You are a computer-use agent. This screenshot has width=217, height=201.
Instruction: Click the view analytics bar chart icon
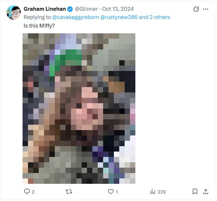coord(152,192)
